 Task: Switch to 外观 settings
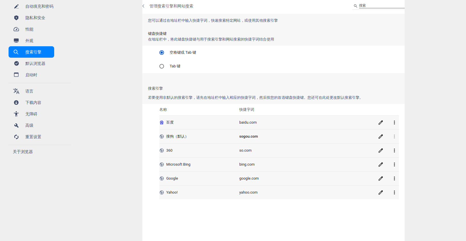31,41
